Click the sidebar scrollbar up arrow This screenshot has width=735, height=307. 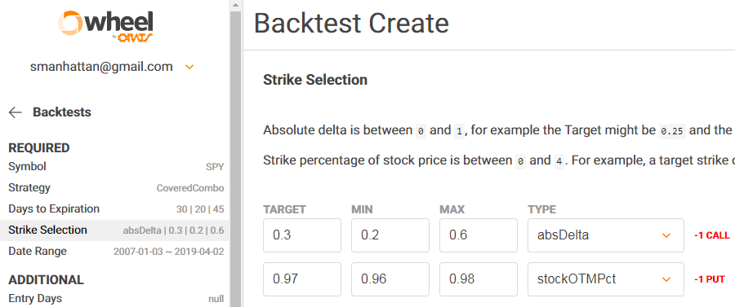click(x=235, y=6)
